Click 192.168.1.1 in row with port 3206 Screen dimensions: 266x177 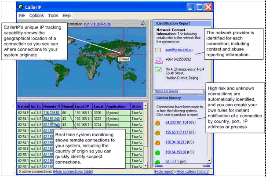tap(83, 113)
